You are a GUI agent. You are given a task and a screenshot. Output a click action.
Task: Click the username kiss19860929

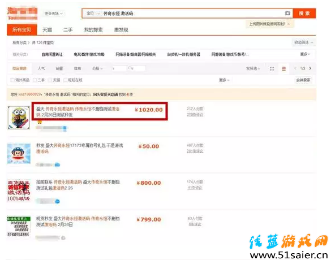[x=29, y=94]
